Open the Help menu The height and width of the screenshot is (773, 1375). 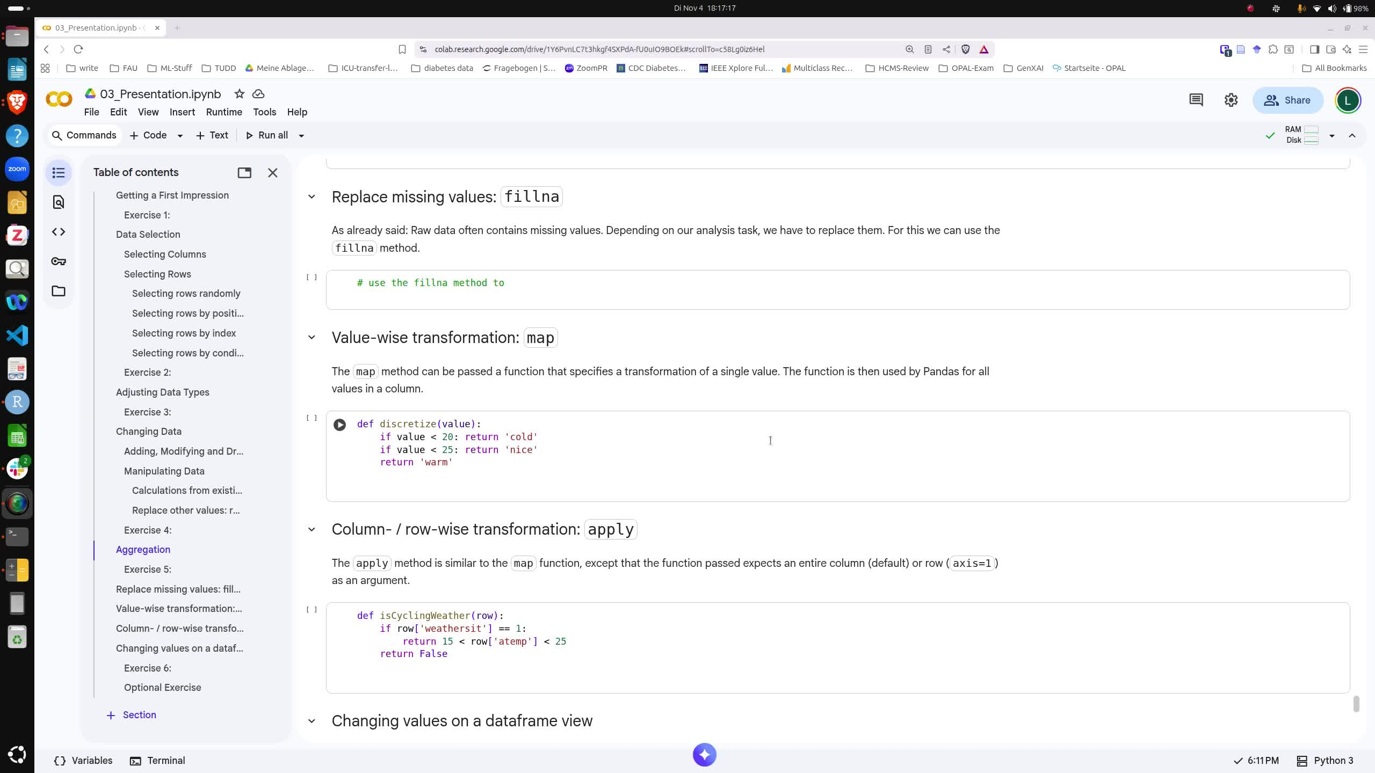297,112
